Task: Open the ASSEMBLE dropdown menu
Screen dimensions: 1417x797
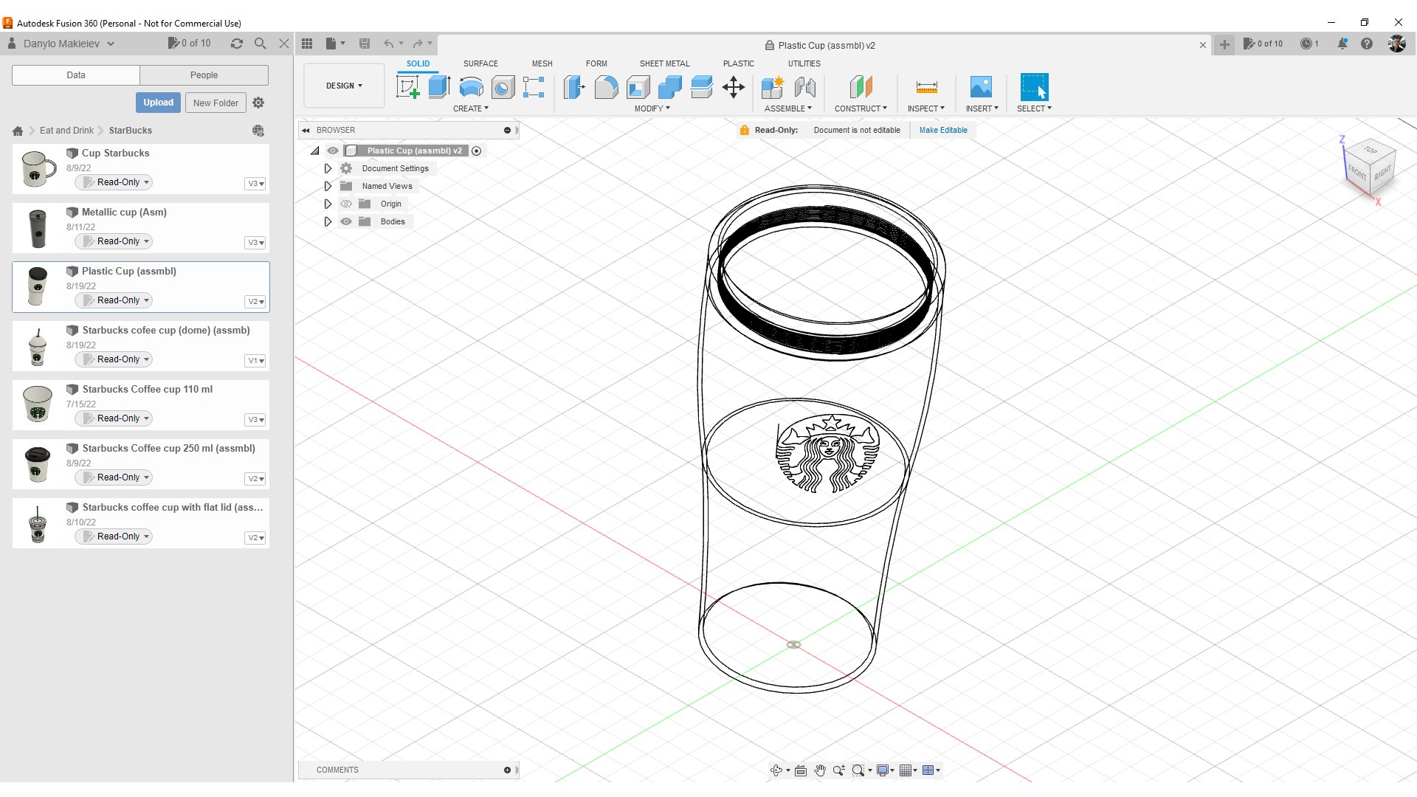Action: (x=788, y=108)
